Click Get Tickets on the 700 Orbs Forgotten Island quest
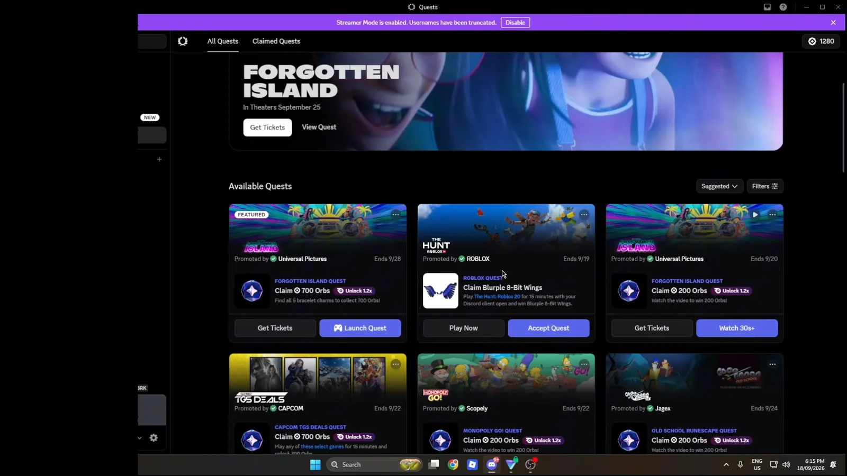The image size is (847, 476). [275, 328]
